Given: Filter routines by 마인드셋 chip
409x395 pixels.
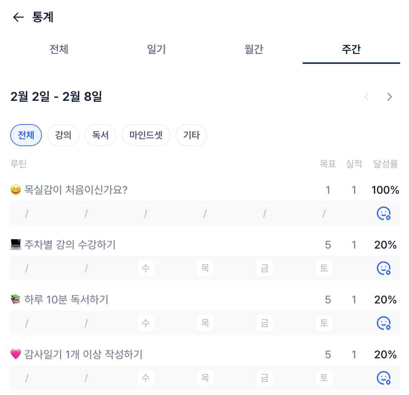Looking at the screenshot, I should pos(146,135).
